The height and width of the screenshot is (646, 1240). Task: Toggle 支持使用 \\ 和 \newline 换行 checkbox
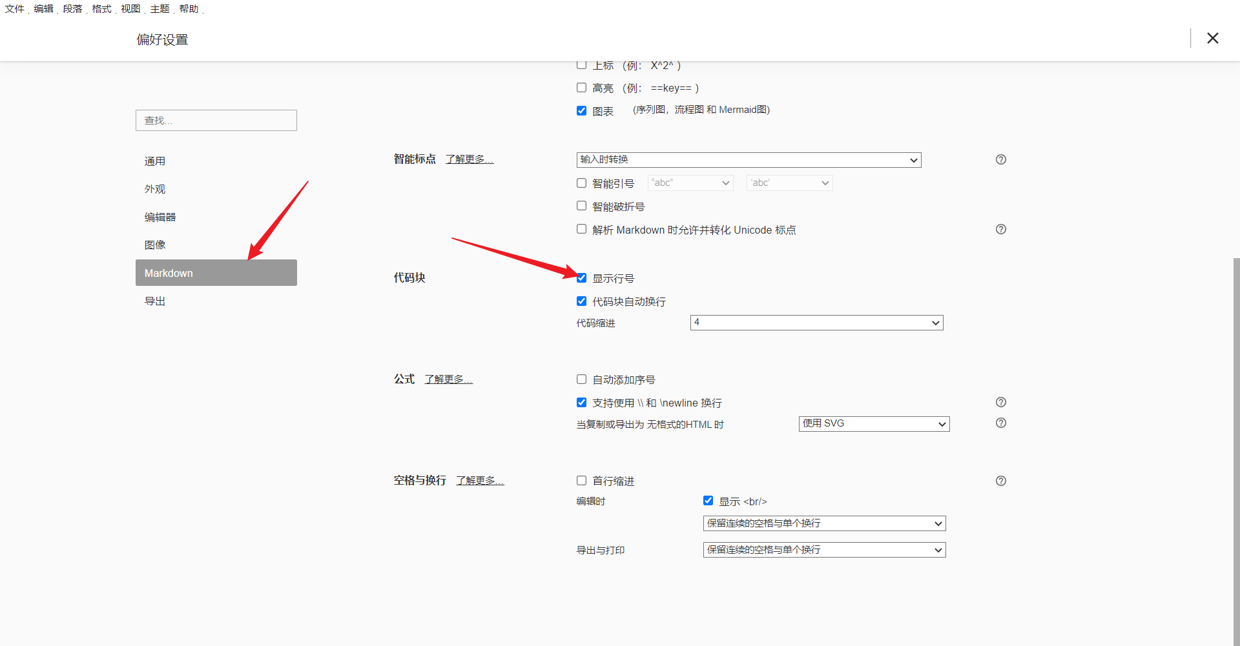[x=581, y=403]
